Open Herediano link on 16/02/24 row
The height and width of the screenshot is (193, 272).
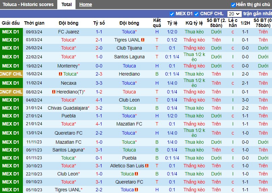pyautogui.click(x=129, y=74)
